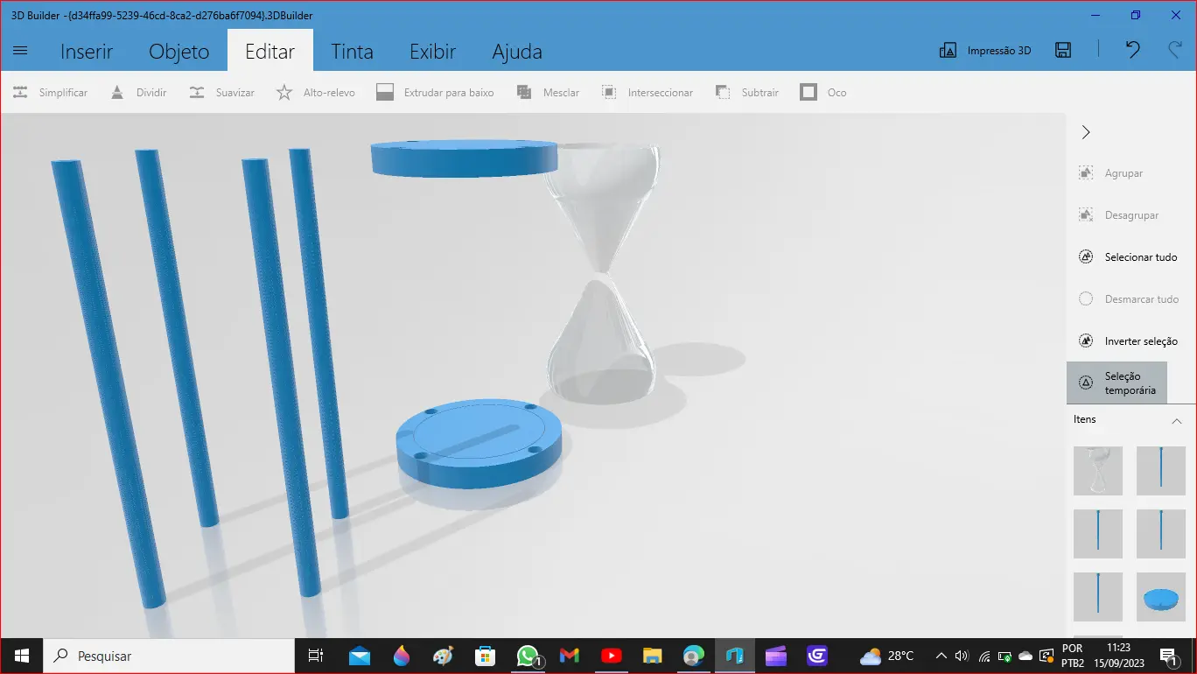Click Selecionar tudo
Image resolution: width=1197 pixels, height=674 pixels.
(1128, 257)
